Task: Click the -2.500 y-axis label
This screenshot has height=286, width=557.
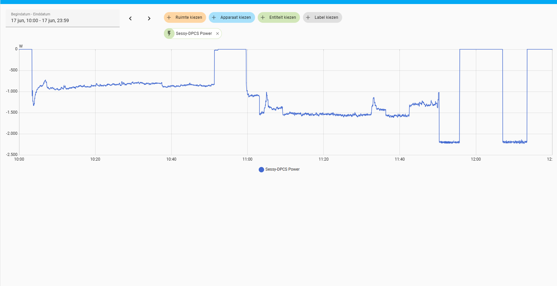Action: click(12, 155)
